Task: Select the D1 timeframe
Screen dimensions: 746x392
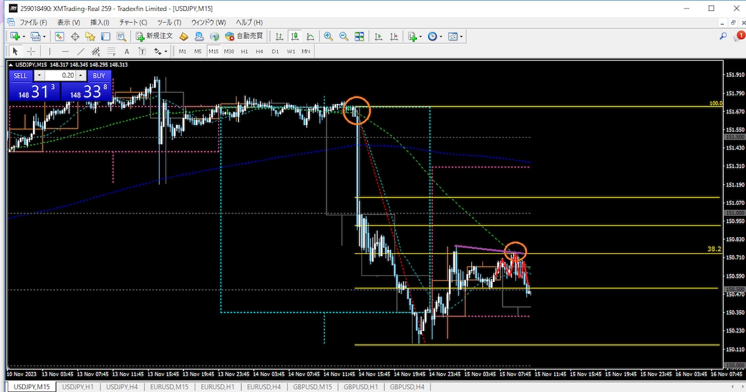Action: (275, 51)
